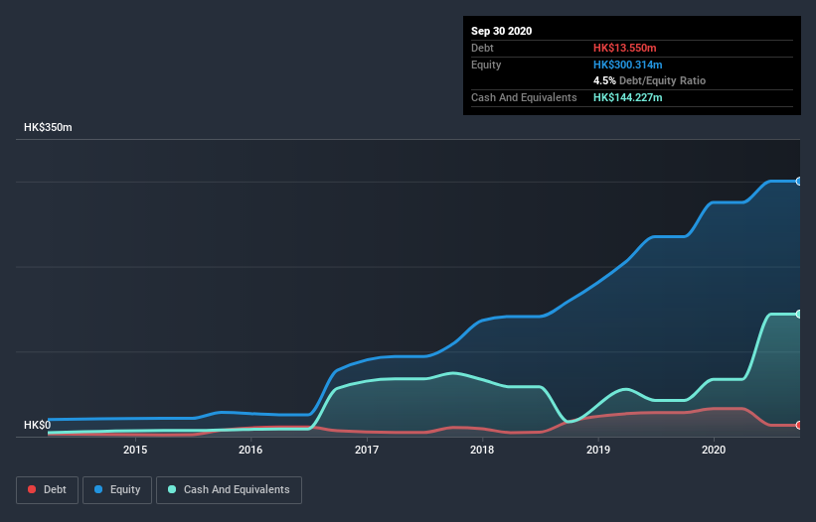
Task: Click the 2016 x-axis label
Action: point(250,450)
